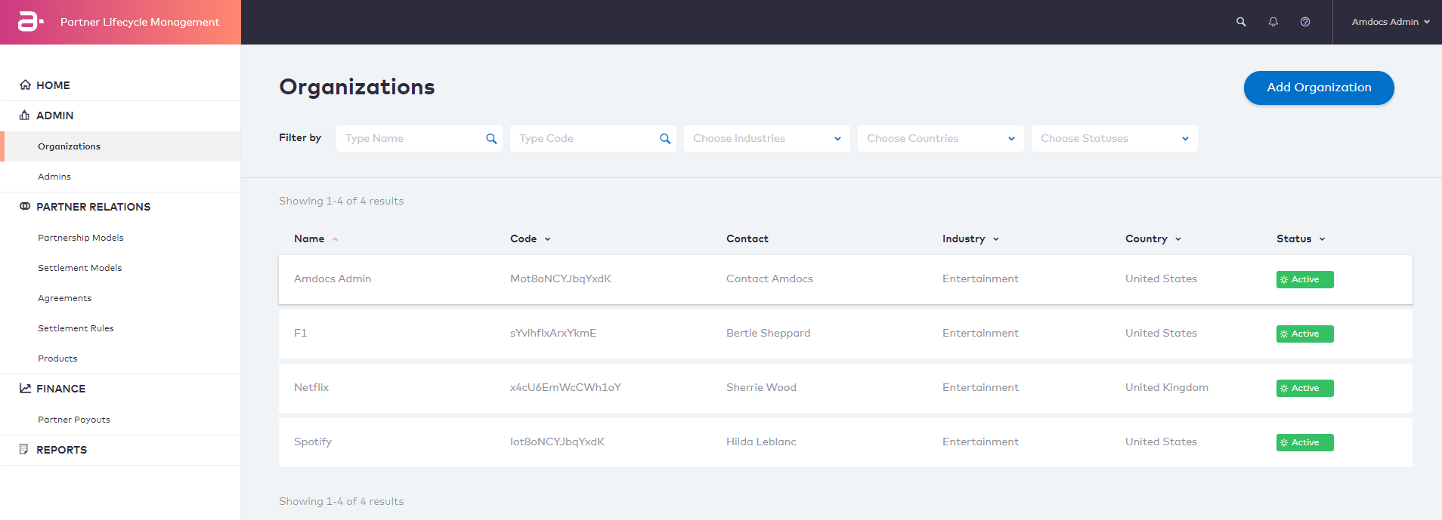Open notifications bell icon
Viewport: 1442px width, 520px height.
pos(1273,22)
